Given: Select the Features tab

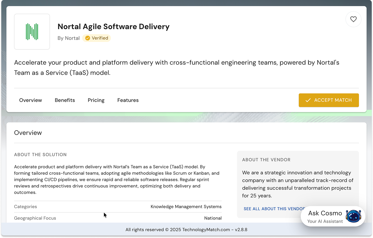Looking at the screenshot, I should (128, 100).
